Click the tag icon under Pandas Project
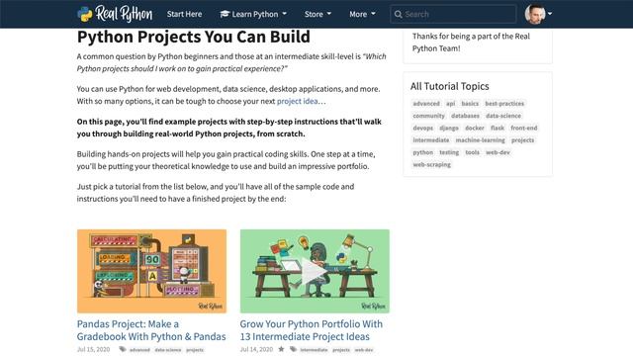Viewport: 633px width, 356px height. [x=123, y=349]
